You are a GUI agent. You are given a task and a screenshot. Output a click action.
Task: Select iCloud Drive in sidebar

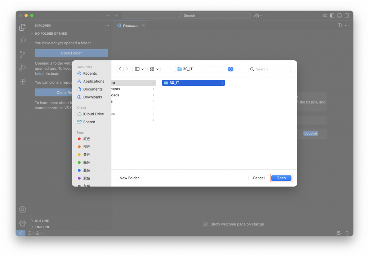(93, 114)
